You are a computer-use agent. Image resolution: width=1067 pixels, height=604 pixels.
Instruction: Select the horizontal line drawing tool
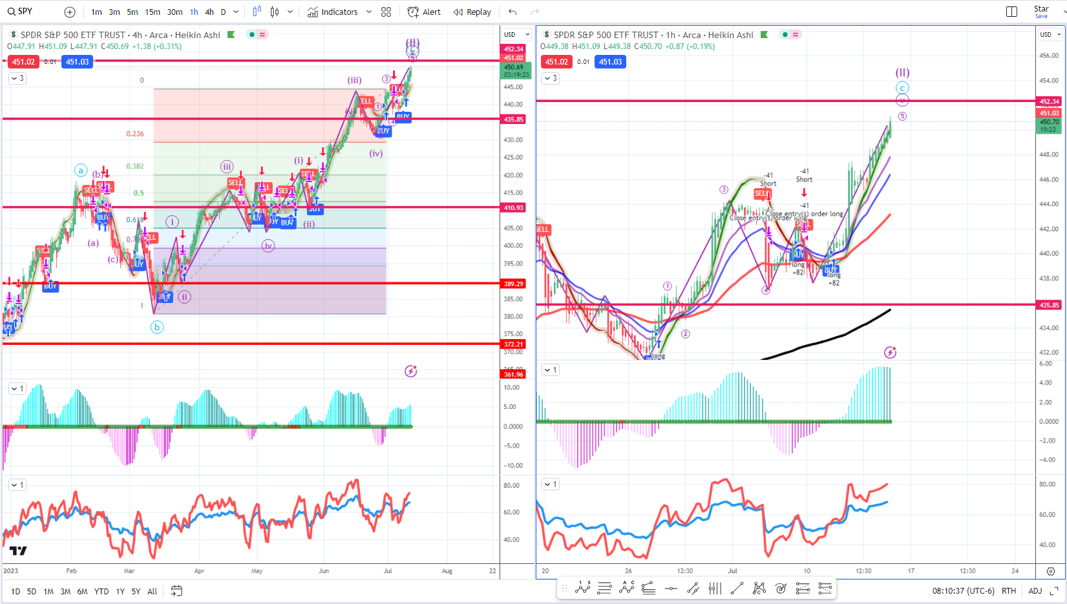671,588
